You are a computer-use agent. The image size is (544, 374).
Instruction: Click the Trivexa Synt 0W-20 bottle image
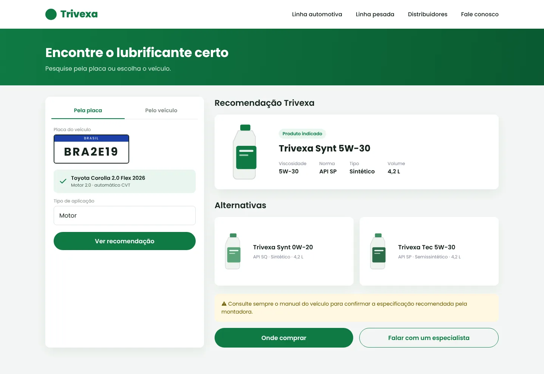point(233,251)
